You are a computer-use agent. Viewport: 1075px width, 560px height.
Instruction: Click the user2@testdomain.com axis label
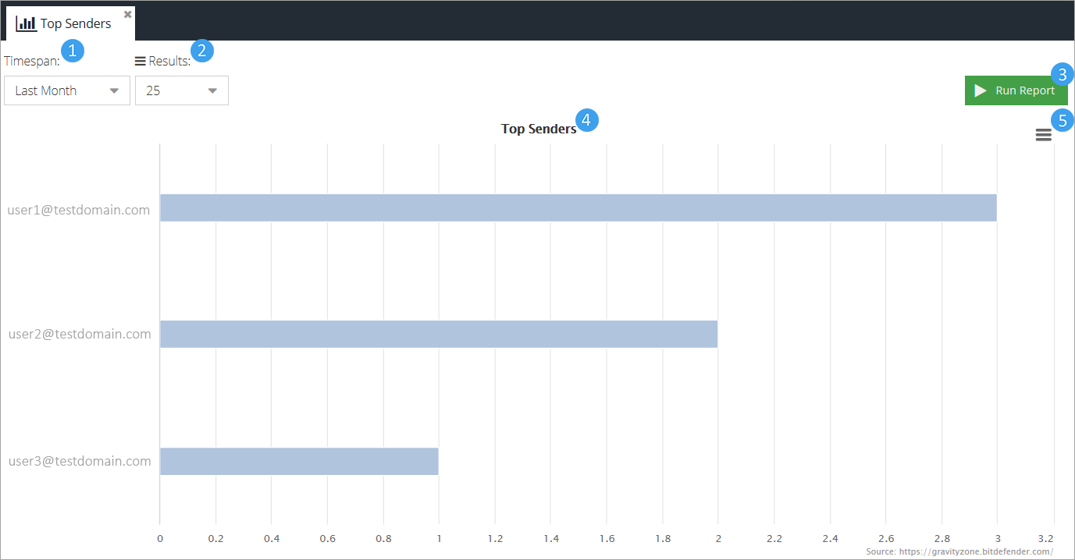[79, 334]
